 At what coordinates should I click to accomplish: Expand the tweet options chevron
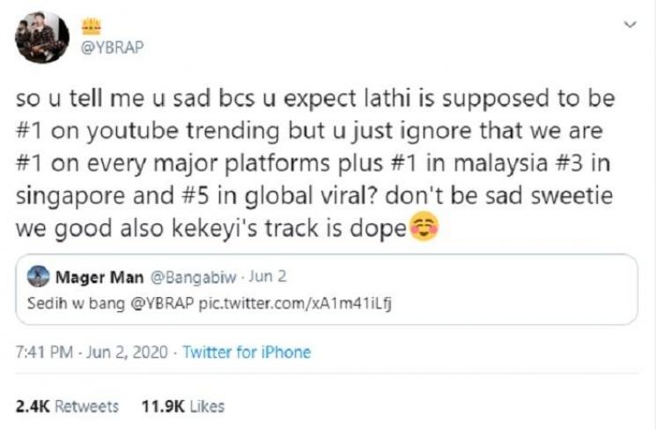(x=629, y=26)
